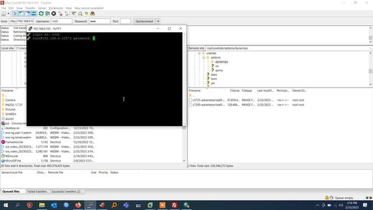Open the Bookmarks menu
373x210 pixels.
(x=56, y=8)
